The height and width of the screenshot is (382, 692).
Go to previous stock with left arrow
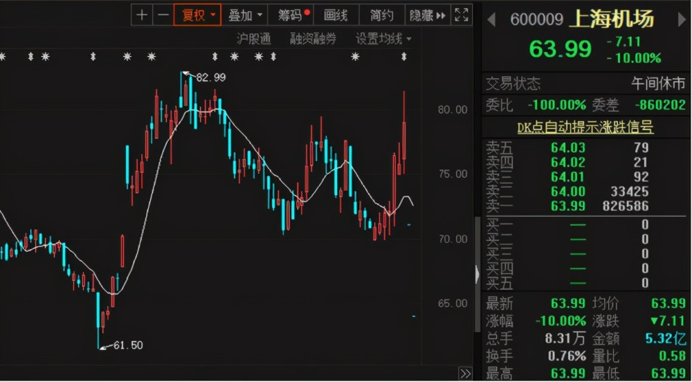tap(491, 20)
